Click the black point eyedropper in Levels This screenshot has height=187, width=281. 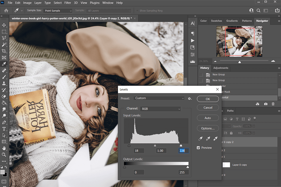pyautogui.click(x=201, y=138)
